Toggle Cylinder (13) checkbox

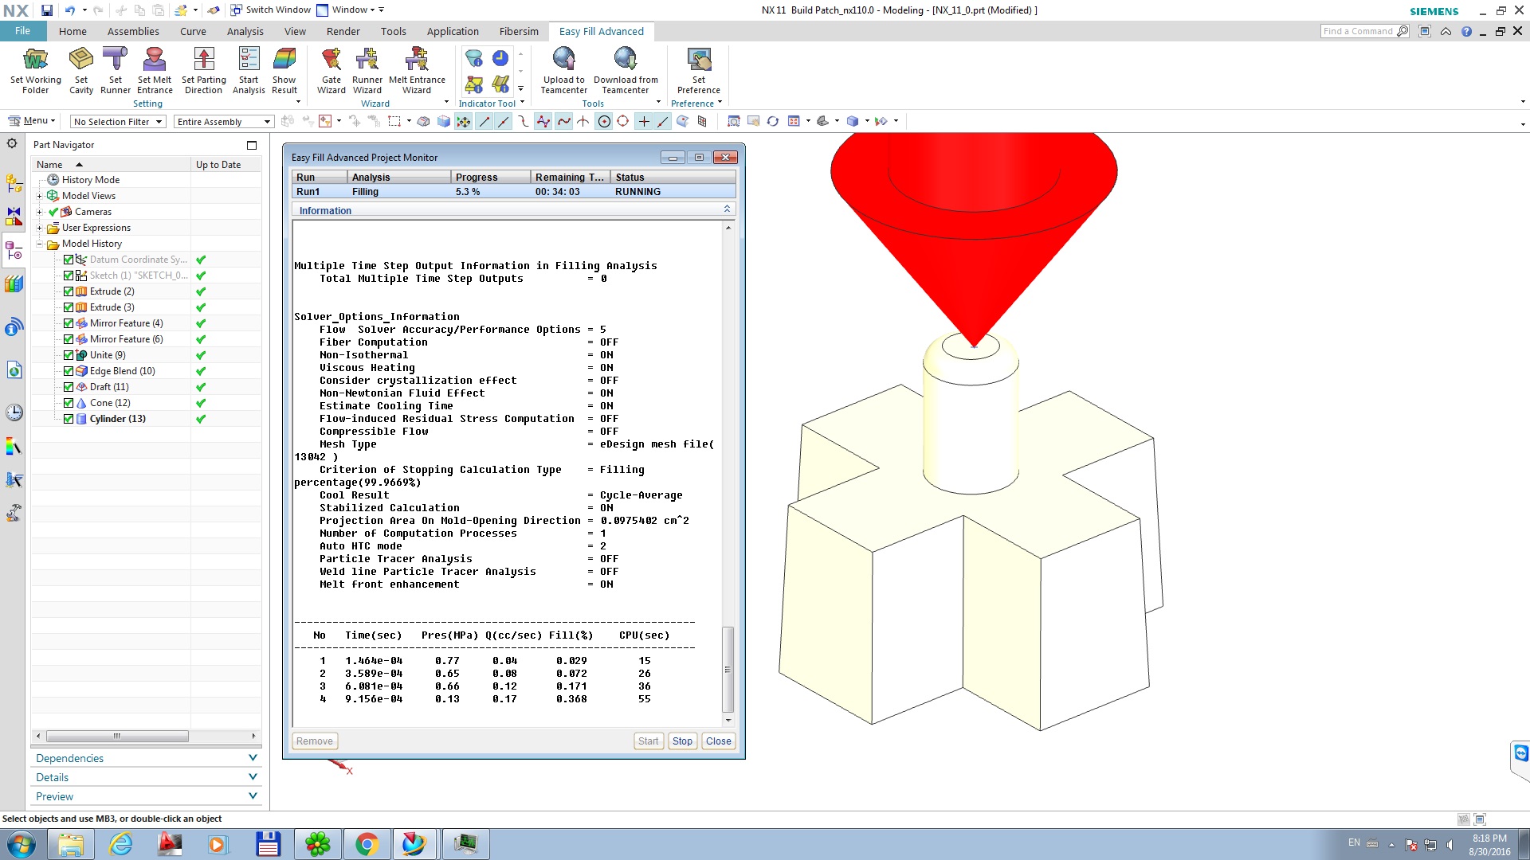(69, 419)
